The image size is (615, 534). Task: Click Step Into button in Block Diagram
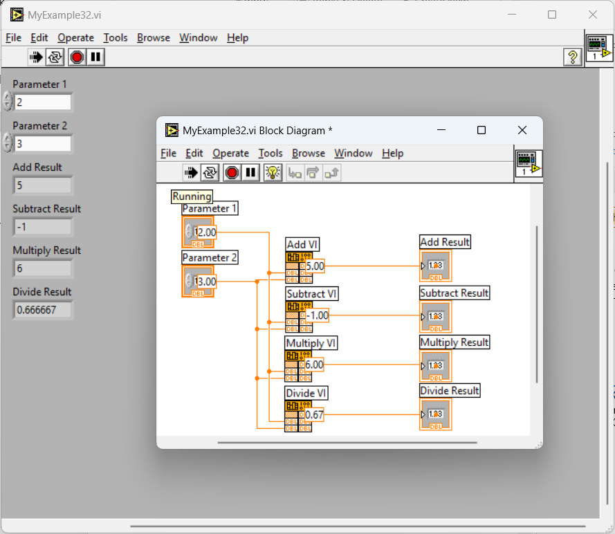295,173
